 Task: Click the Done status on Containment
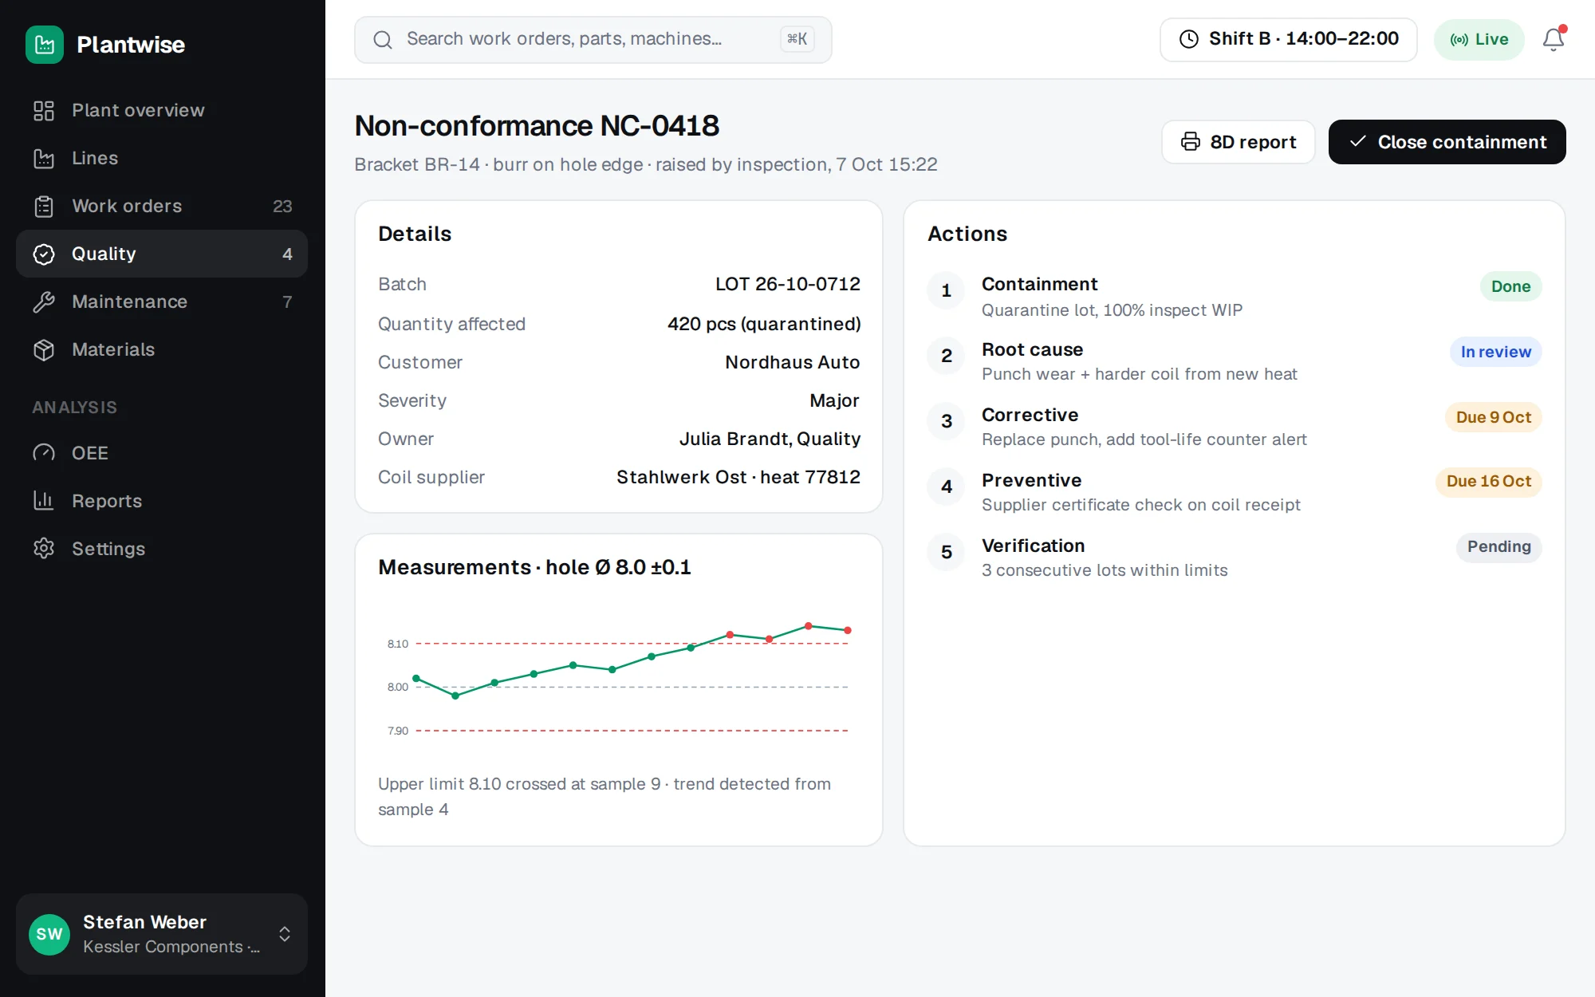[1510, 286]
